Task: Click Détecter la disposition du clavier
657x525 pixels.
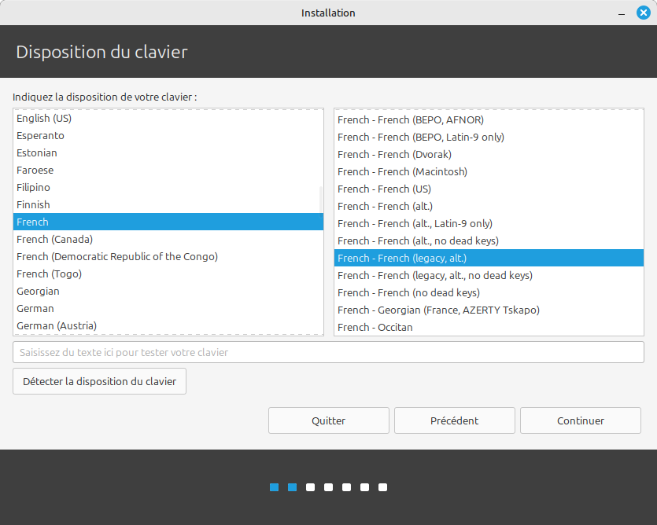Action: tap(99, 381)
